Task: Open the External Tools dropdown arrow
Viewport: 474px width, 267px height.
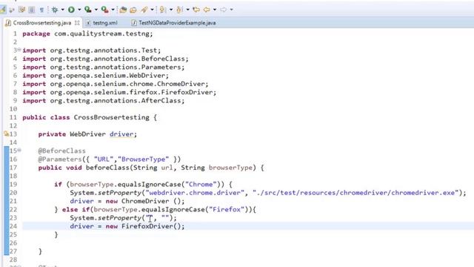Action: coord(113,10)
